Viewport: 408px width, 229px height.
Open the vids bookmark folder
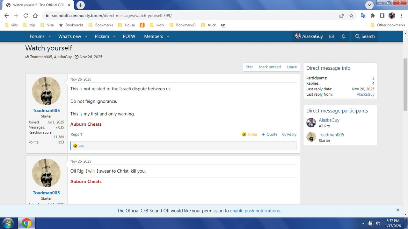(x=12, y=25)
